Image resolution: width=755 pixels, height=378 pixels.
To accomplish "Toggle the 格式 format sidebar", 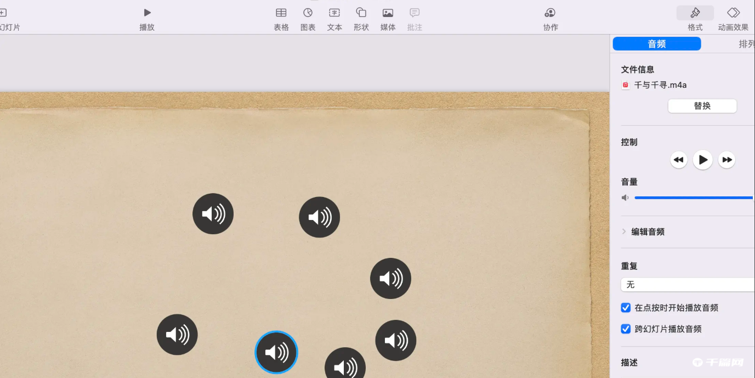I will point(695,13).
